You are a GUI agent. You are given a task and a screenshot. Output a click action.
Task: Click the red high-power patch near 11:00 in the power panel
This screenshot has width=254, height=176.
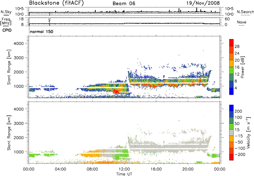116,92
